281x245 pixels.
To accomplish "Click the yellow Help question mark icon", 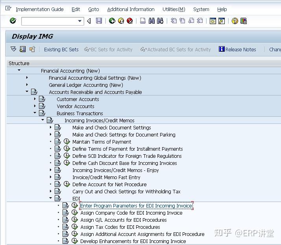I will pyautogui.click(x=235, y=21).
